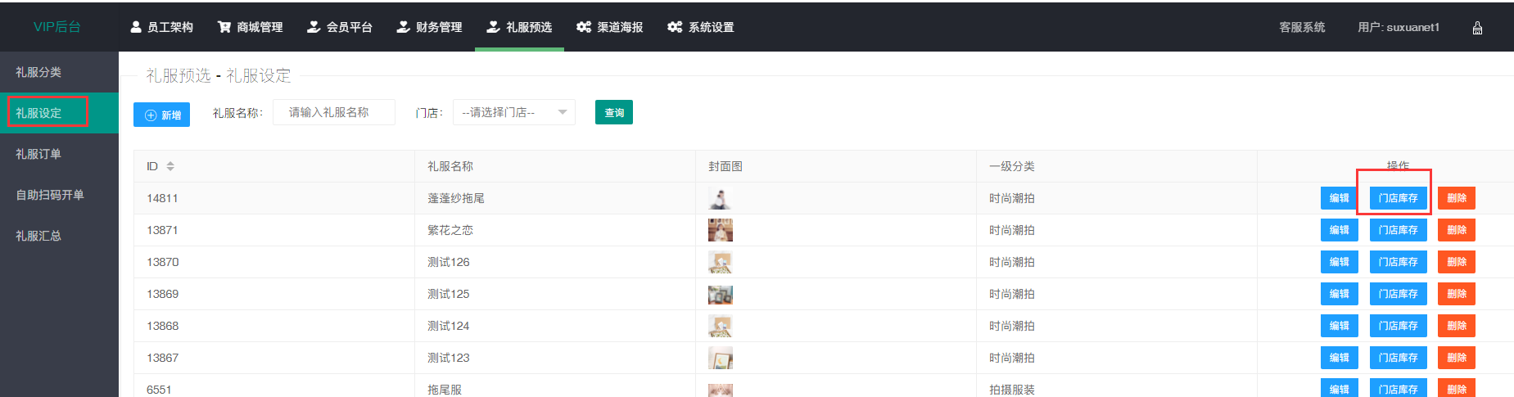The height and width of the screenshot is (397, 1514).
Task: Expand the 门店 selection dropdown
Action: coord(513,113)
